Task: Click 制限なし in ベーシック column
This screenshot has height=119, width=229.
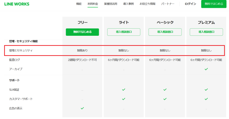Action: pyautogui.click(x=165, y=50)
